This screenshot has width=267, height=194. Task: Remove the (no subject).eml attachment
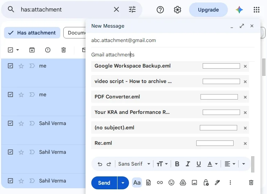point(245,128)
